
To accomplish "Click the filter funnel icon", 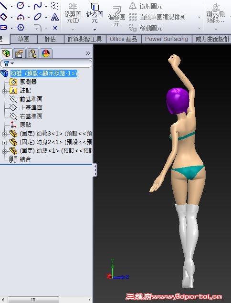I will pyautogui.click(x=6, y=63).
